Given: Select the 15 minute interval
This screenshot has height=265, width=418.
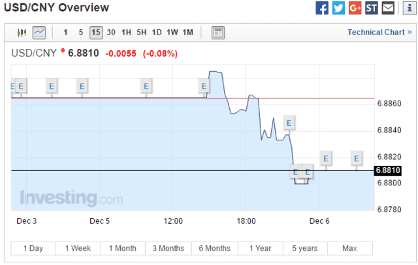Looking at the screenshot, I should 96,33.
